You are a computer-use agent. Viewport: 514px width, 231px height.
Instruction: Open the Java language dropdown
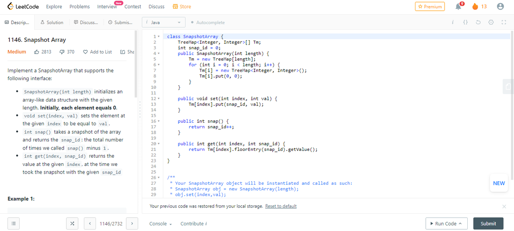click(164, 22)
